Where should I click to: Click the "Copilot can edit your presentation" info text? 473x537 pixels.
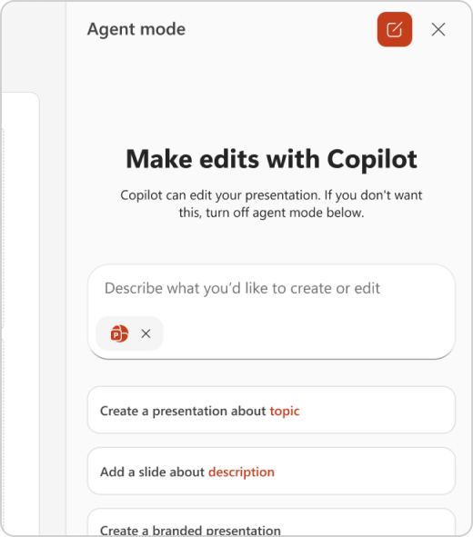click(271, 204)
